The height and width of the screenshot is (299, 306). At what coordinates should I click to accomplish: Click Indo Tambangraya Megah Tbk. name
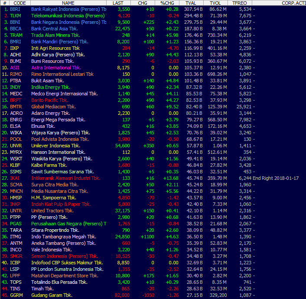[64, 237]
